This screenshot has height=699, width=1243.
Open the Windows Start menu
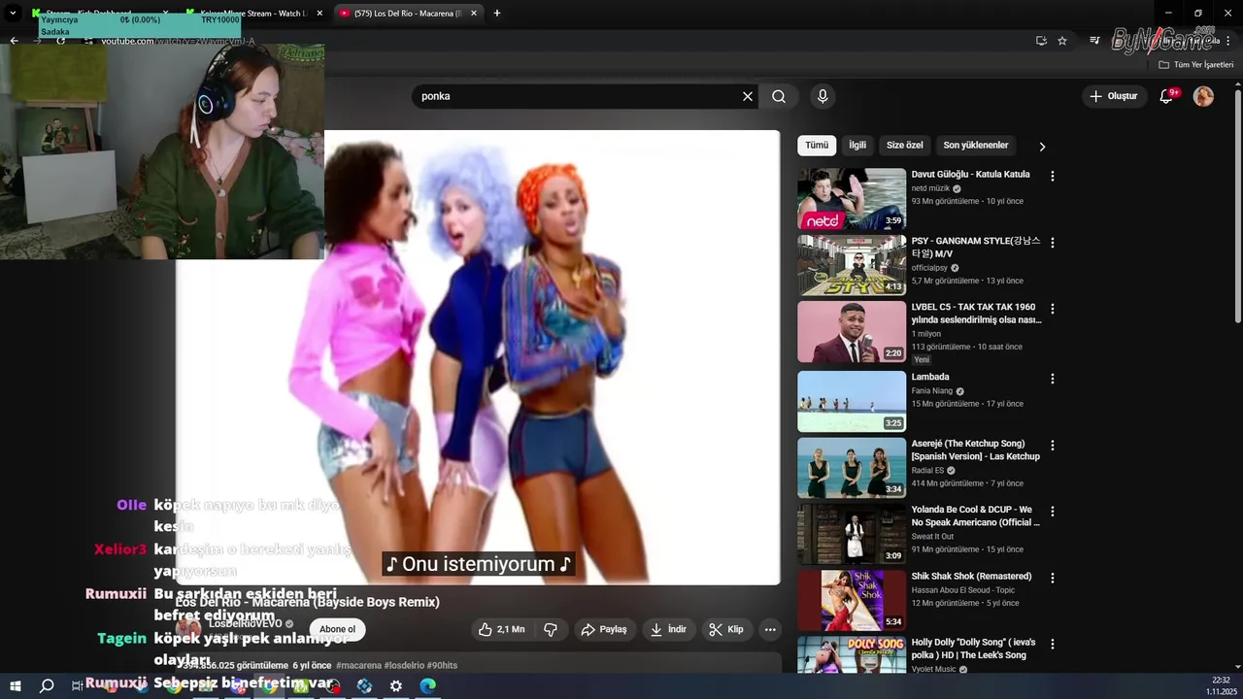point(15,685)
